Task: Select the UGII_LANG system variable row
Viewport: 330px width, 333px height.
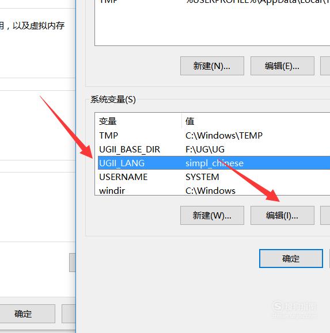Action: (214, 163)
